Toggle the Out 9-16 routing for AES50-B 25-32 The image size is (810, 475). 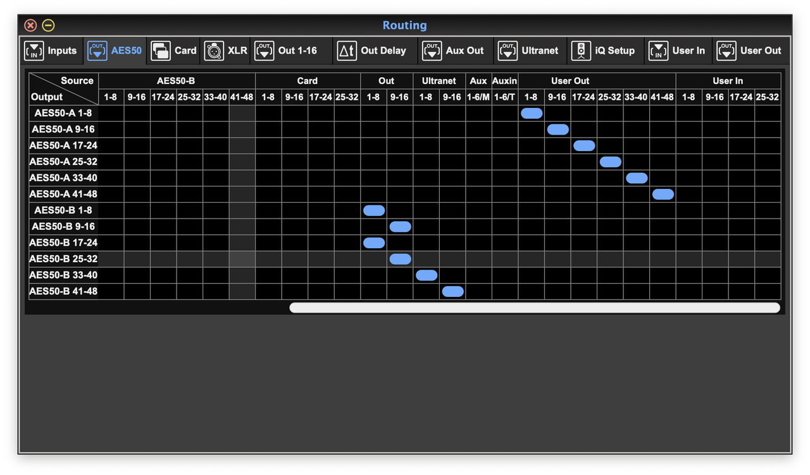pyautogui.click(x=400, y=258)
